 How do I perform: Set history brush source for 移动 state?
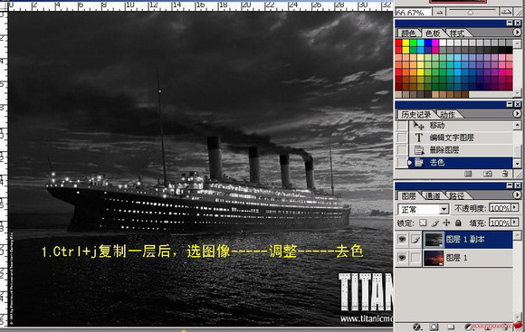(402, 126)
